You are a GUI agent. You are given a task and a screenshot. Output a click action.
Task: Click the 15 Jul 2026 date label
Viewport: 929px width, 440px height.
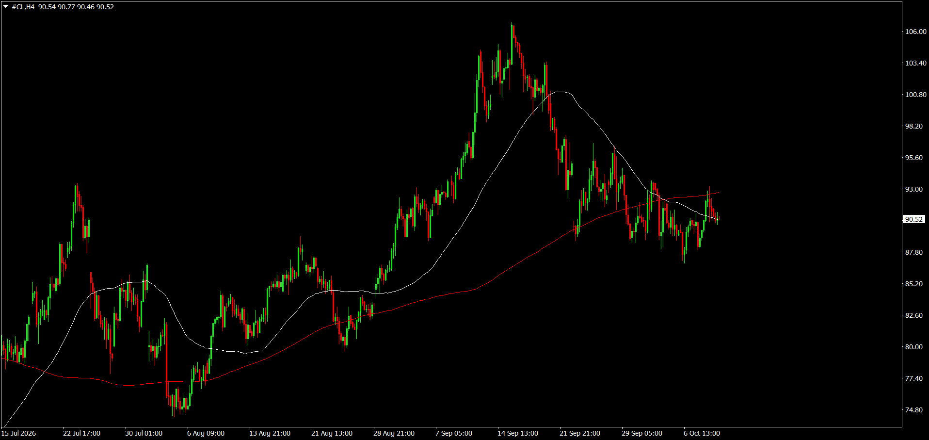click(18, 433)
